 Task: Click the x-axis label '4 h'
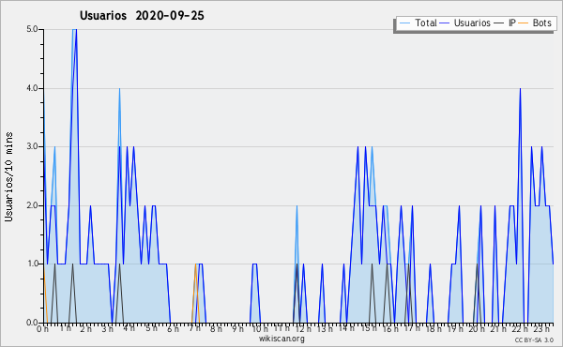(x=129, y=328)
